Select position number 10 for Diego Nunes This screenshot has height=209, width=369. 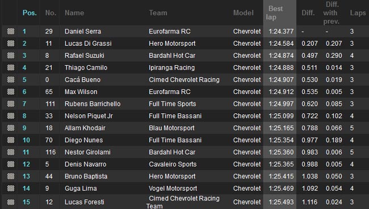pos(26,140)
